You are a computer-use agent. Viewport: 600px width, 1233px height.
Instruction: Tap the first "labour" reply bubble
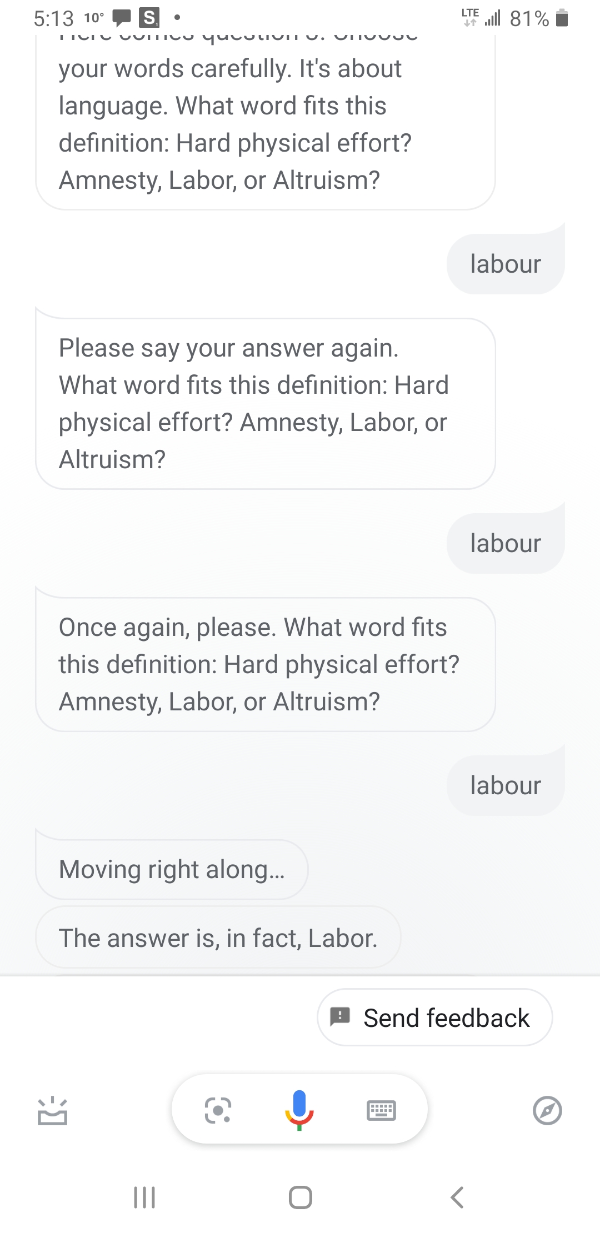[506, 264]
